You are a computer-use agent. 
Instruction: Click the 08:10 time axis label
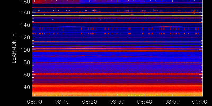pyautogui.click(x=62, y=102)
